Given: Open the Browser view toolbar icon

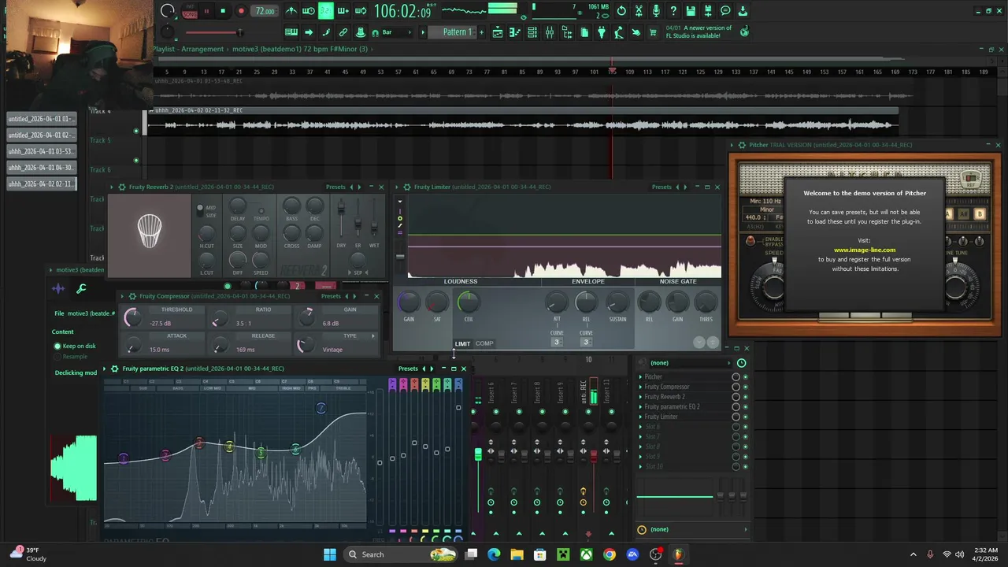Looking at the screenshot, I should click(x=567, y=32).
